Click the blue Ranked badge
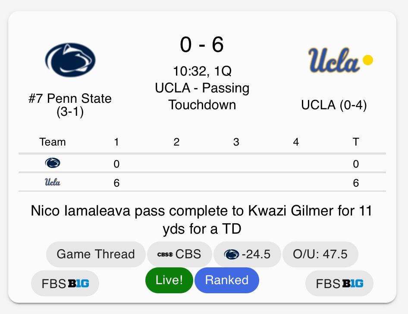Screen dimensions: 408x314 227,280
